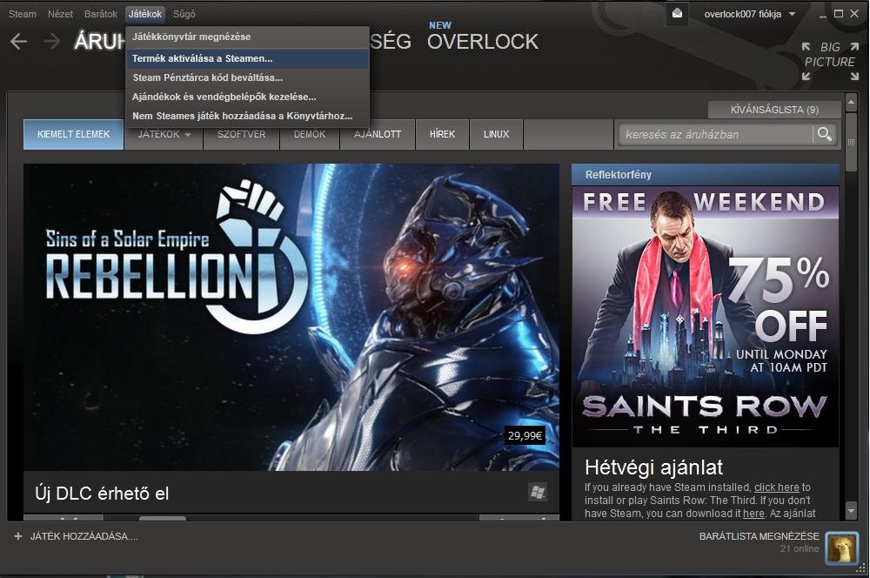The width and height of the screenshot is (870, 578).
Task: Select Játékkönyvtár megnézése menu entry
Action: click(x=247, y=37)
